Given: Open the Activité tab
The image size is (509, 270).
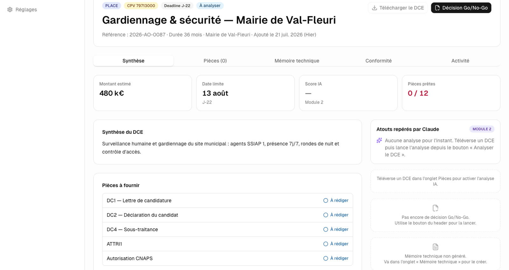Looking at the screenshot, I should 460,61.
